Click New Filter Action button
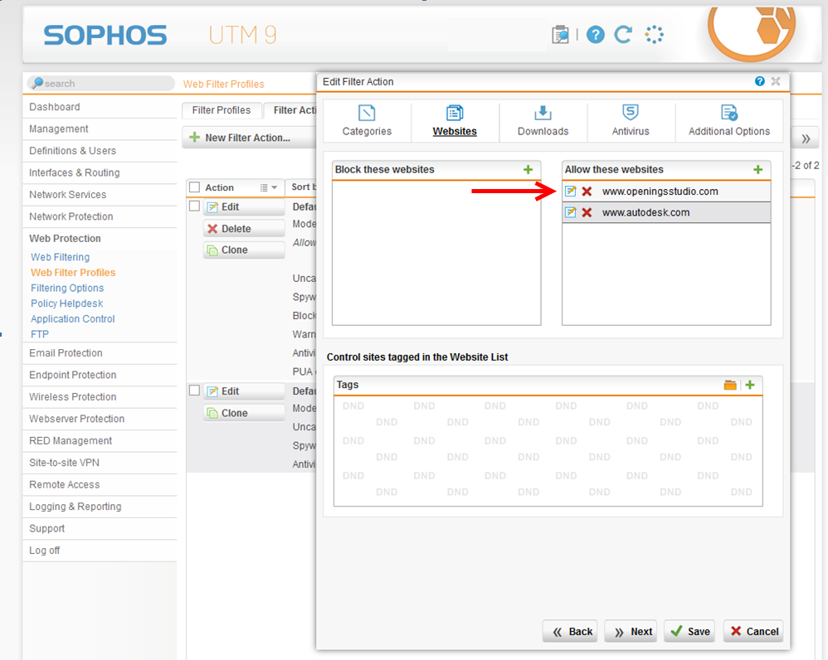The image size is (828, 660). (249, 137)
